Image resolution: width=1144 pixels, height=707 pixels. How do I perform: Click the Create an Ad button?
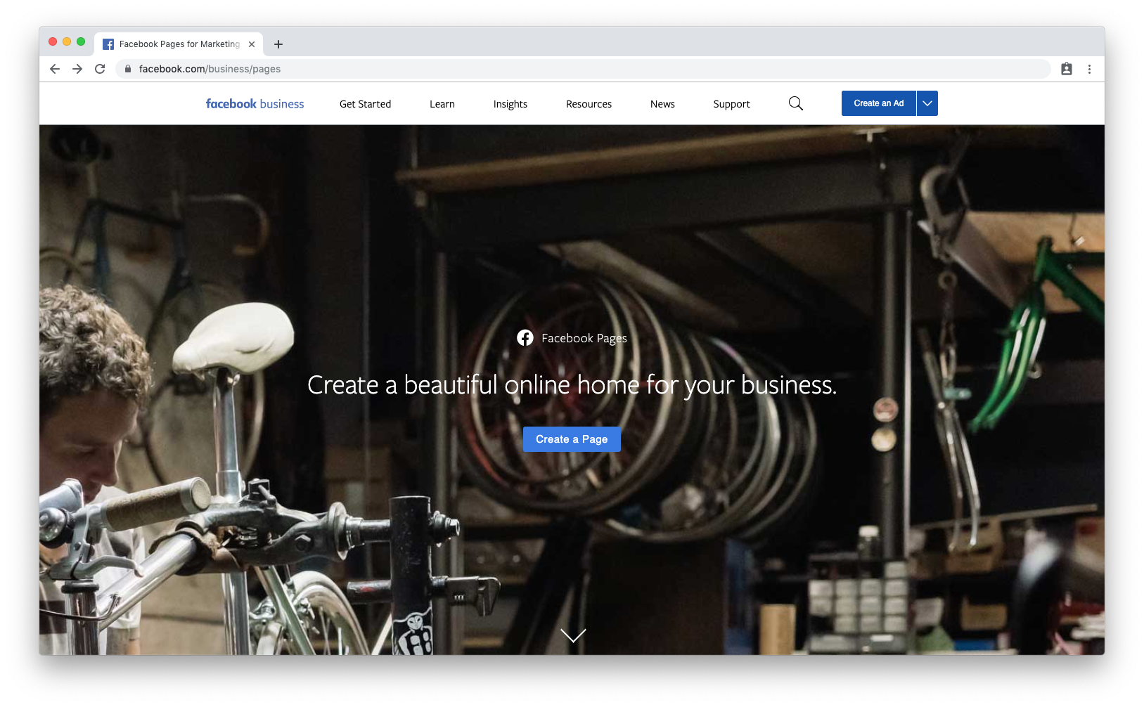[879, 103]
